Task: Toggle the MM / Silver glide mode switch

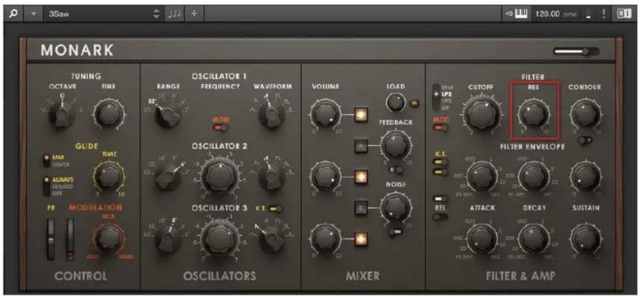Action: point(46,160)
